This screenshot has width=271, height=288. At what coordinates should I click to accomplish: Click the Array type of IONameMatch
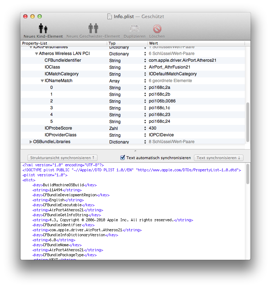[114, 81]
